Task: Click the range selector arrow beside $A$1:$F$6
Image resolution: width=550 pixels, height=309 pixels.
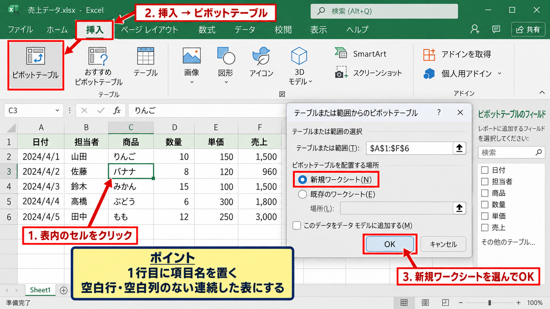Action: tap(459, 148)
